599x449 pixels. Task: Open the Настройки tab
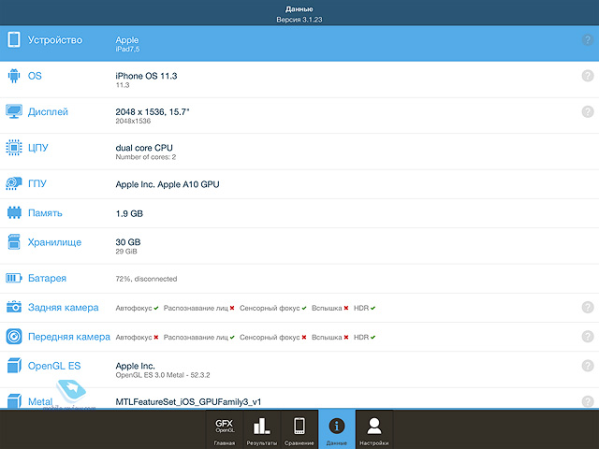click(x=374, y=429)
